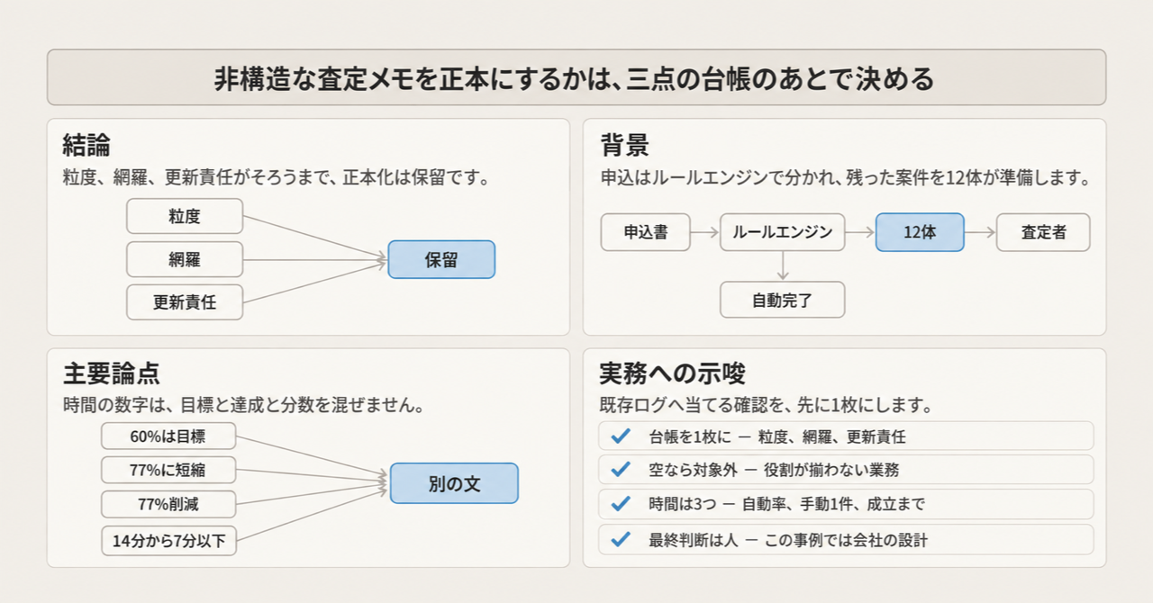Click checkmark beside 台帳を1枚に

[620, 436]
